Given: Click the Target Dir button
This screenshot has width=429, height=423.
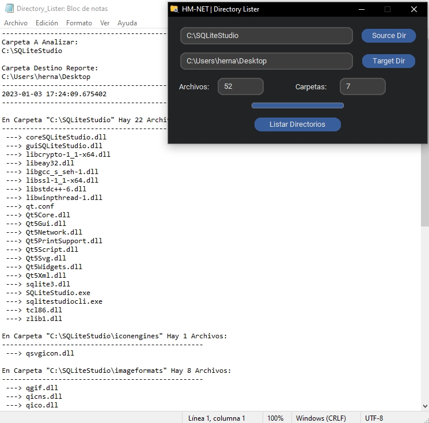Looking at the screenshot, I should (389, 61).
